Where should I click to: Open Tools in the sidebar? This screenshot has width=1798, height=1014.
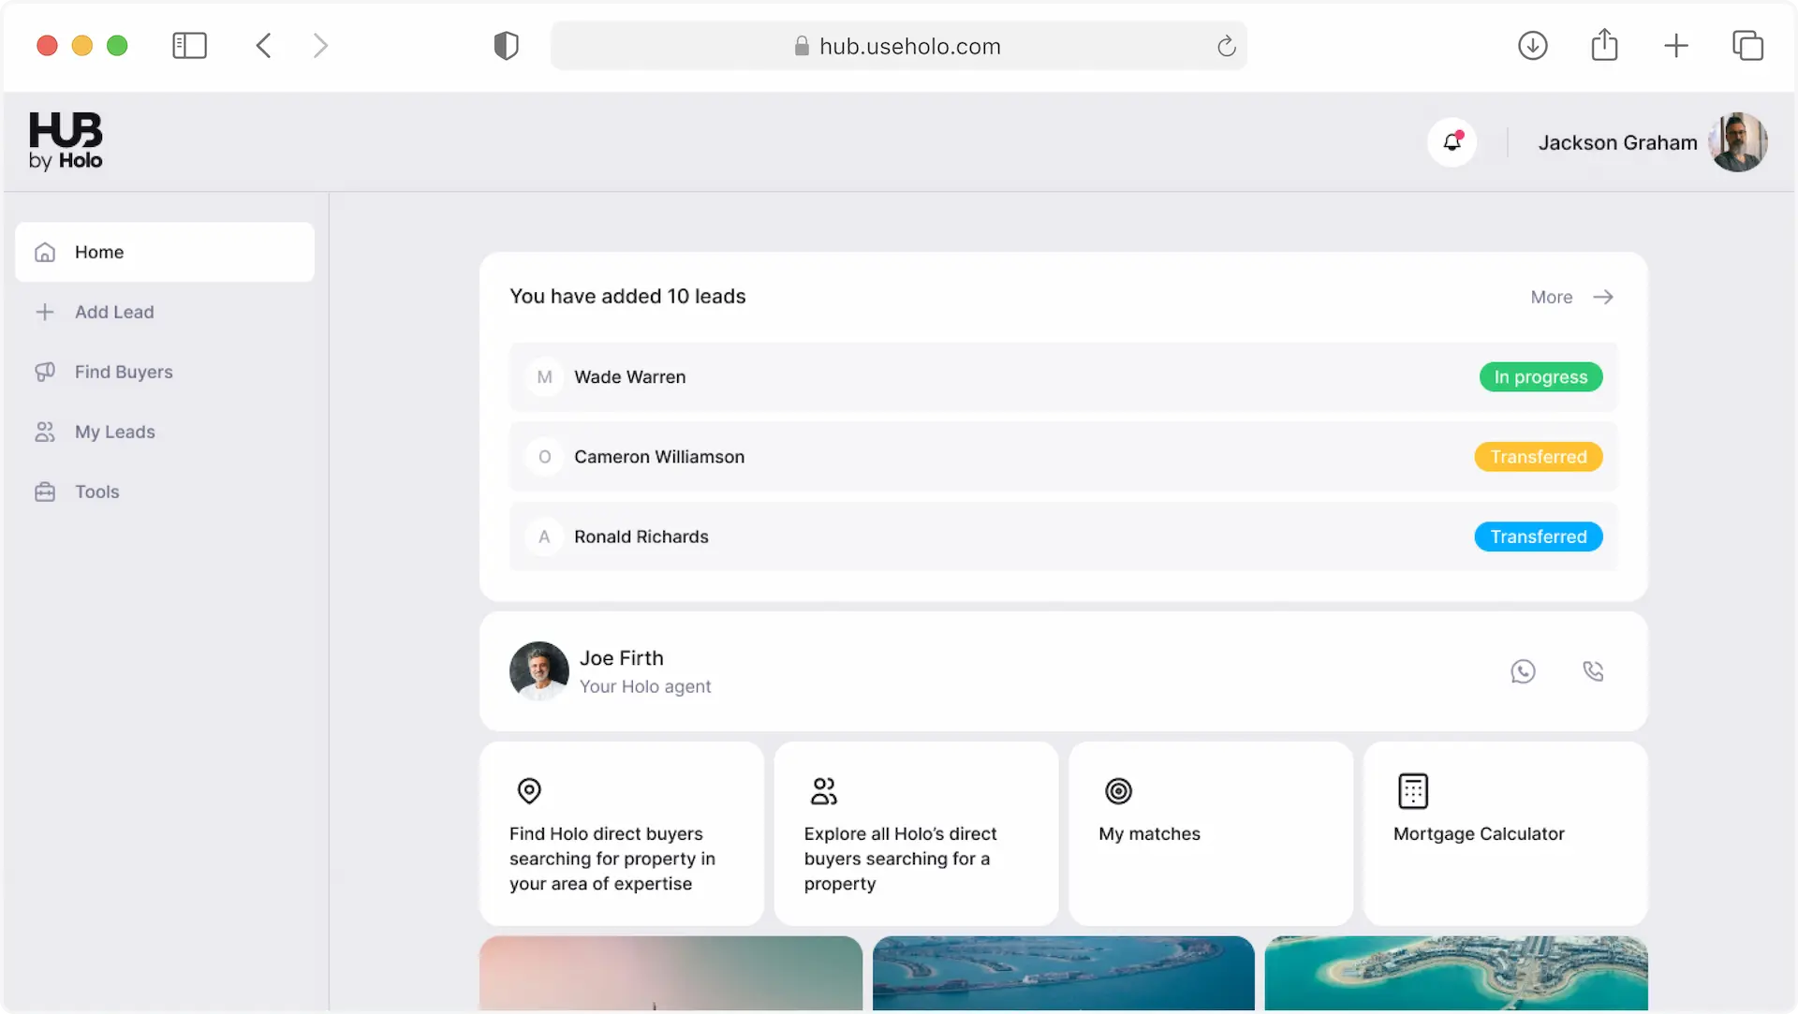point(165,492)
